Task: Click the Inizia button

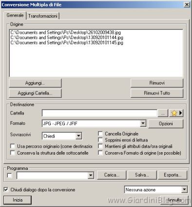Action: (18, 200)
